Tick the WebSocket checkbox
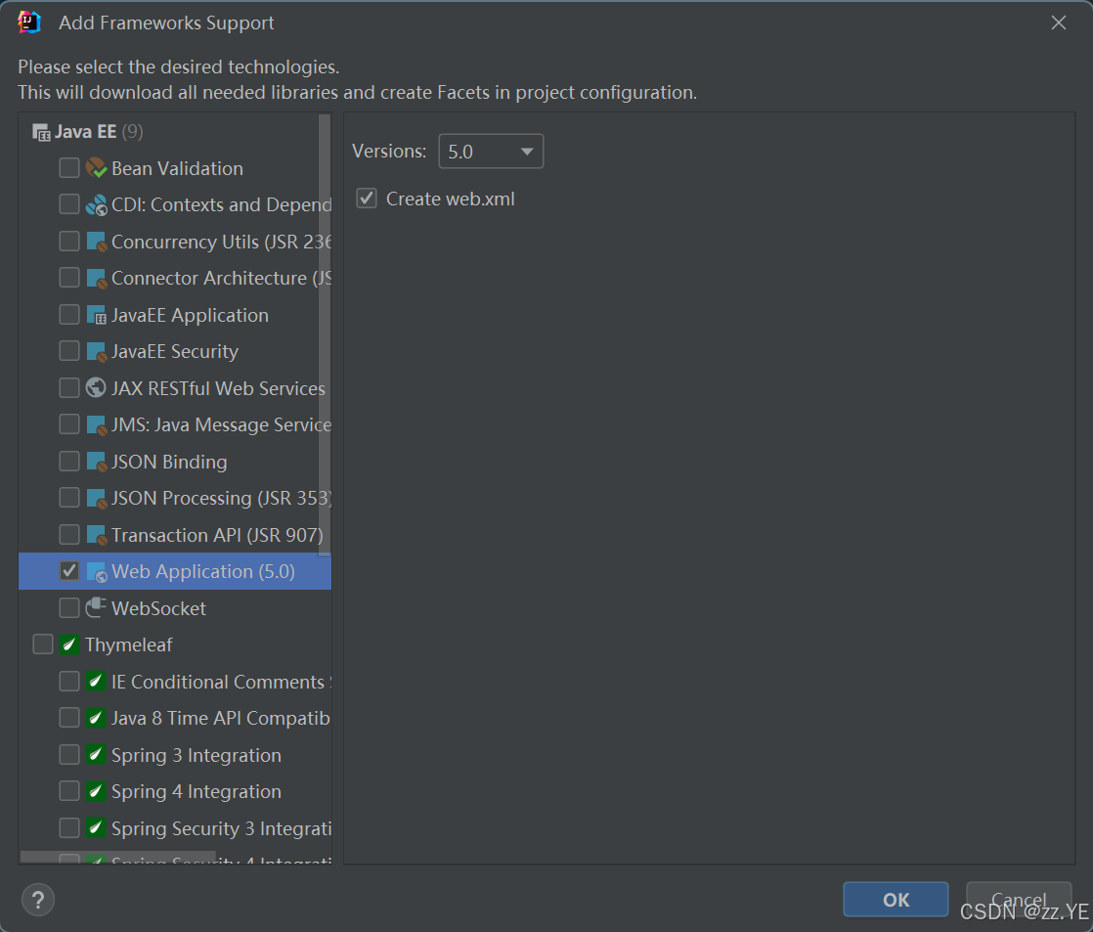 (x=69, y=608)
